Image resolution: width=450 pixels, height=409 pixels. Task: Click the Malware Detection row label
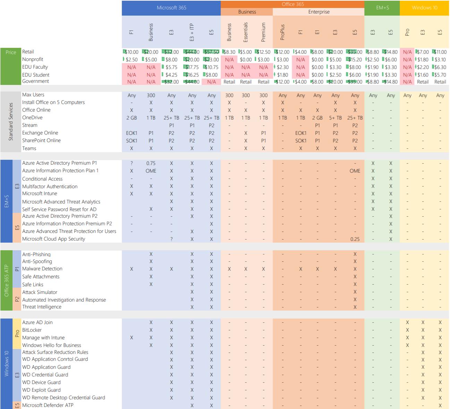click(42, 269)
